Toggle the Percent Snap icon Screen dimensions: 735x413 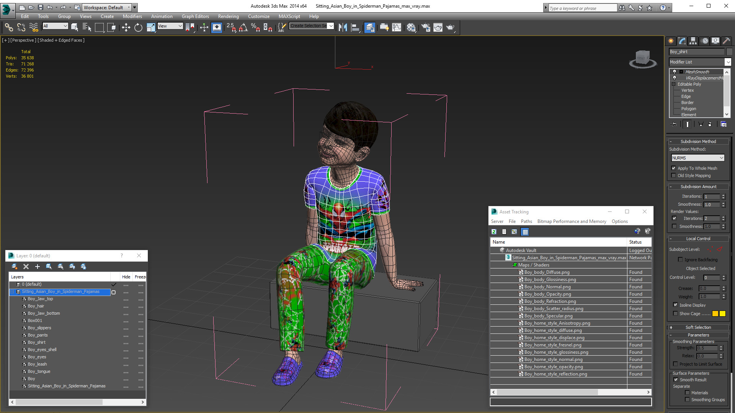tap(255, 27)
